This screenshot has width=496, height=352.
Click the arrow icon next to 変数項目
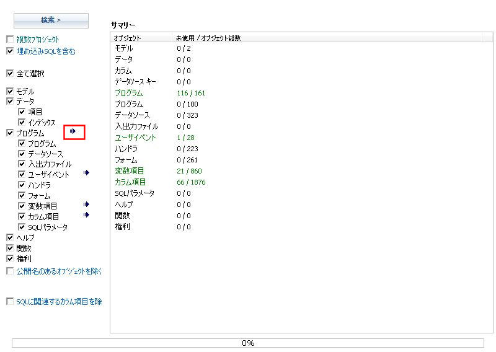click(x=86, y=205)
